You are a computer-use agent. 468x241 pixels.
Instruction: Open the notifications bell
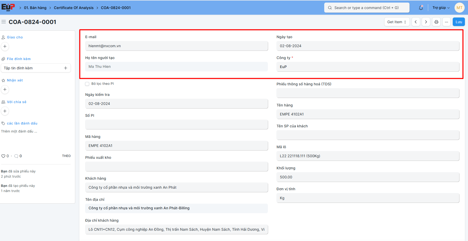click(421, 8)
